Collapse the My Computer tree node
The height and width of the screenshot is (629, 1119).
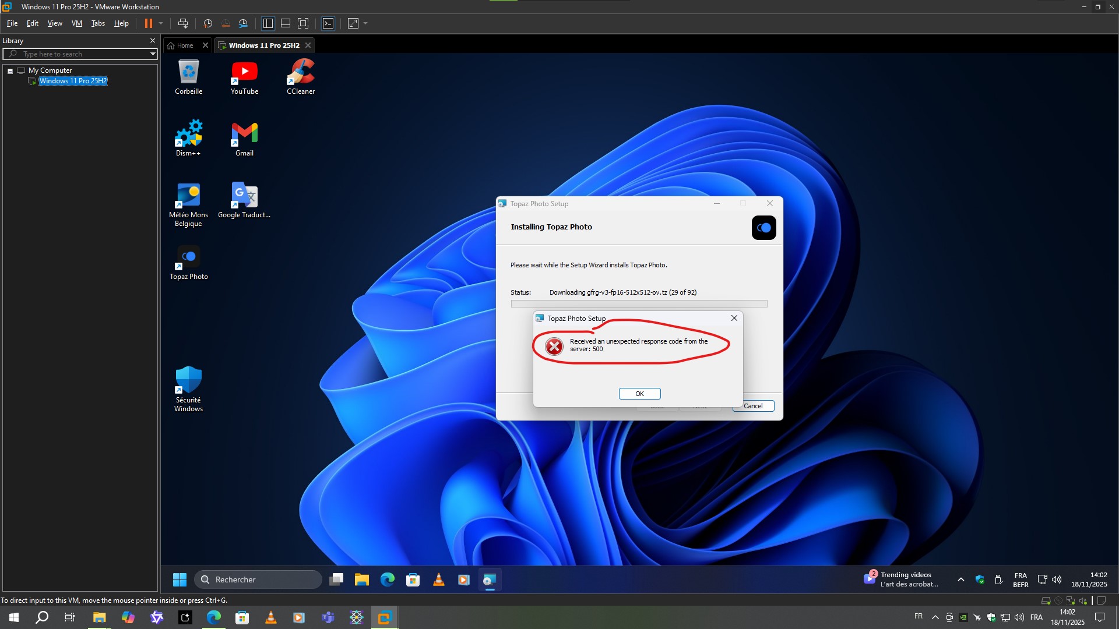click(x=10, y=70)
